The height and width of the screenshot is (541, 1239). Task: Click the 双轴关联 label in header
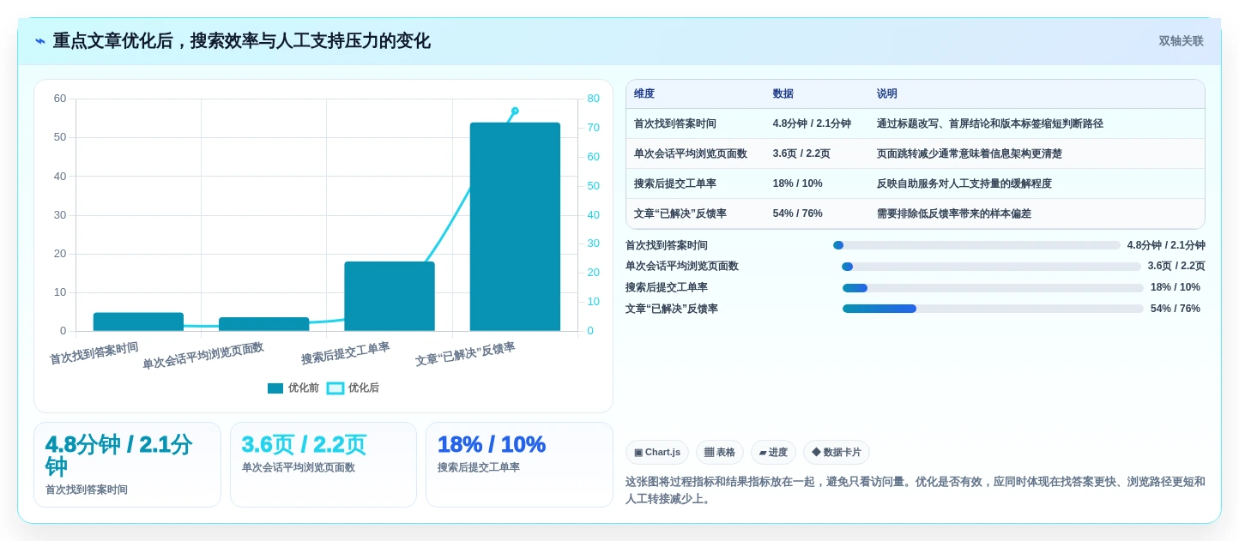point(1181,41)
